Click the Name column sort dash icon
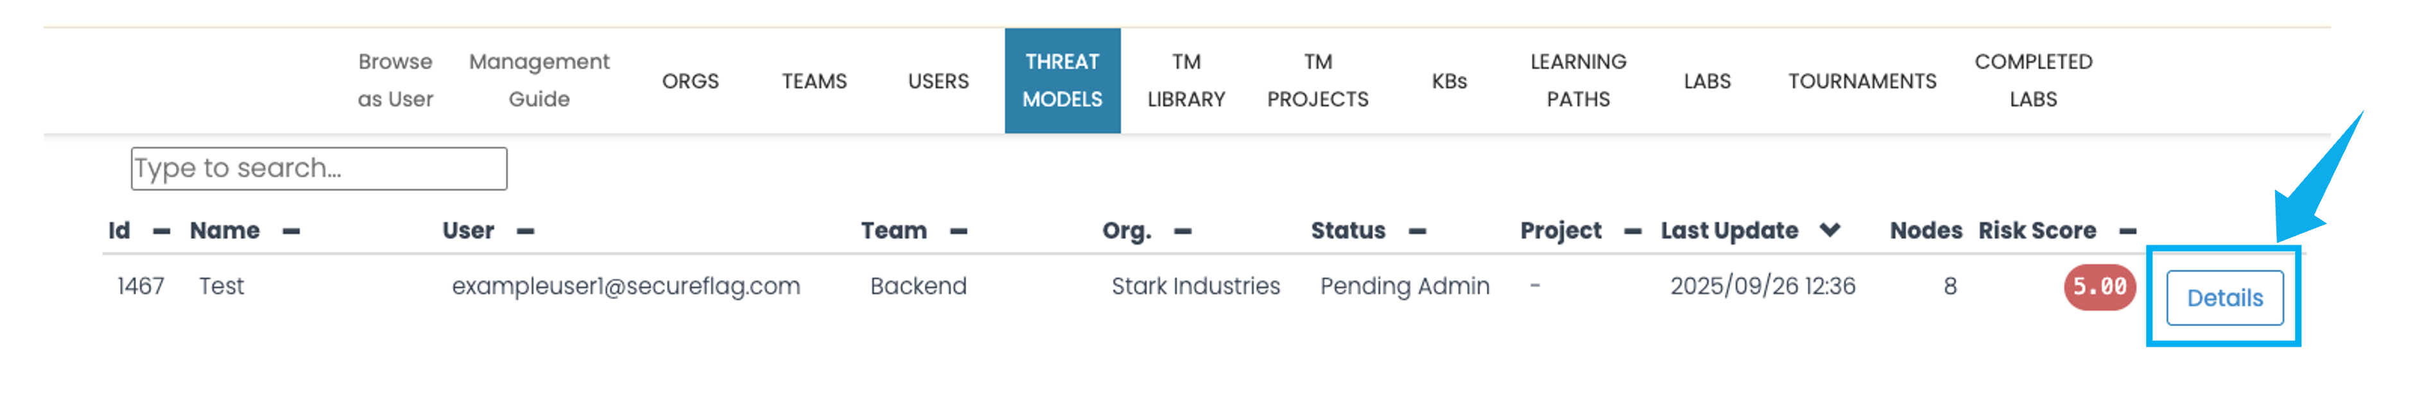 point(291,232)
